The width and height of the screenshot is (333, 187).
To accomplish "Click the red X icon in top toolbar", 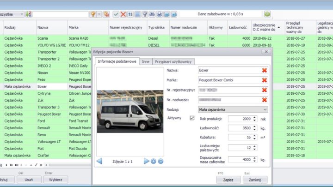I will (123, 14).
